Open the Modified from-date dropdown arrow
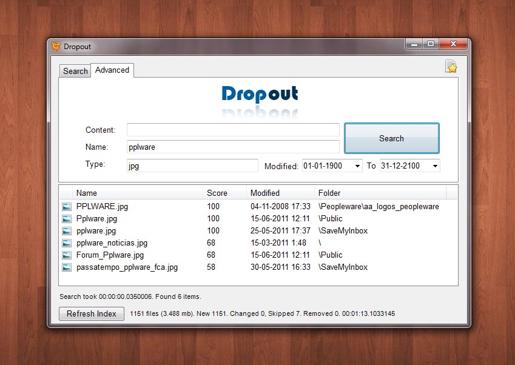515x365 pixels. [x=357, y=166]
